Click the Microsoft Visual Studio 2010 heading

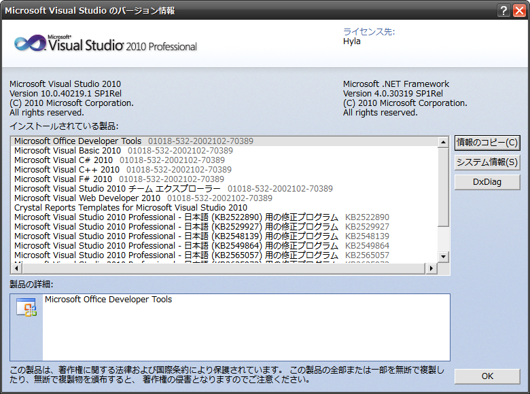[65, 84]
